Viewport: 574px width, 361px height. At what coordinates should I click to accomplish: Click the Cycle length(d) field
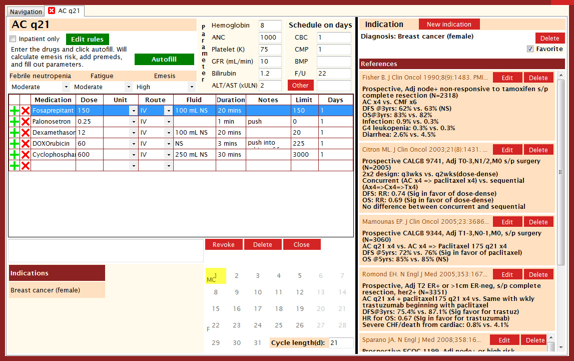(341, 343)
